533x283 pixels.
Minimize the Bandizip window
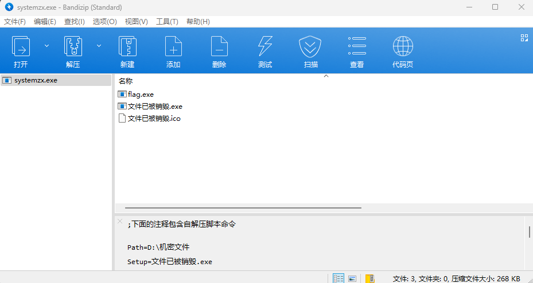coord(469,7)
